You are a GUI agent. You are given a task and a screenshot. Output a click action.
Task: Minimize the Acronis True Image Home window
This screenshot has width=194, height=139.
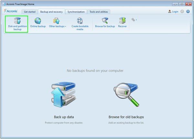175,4
